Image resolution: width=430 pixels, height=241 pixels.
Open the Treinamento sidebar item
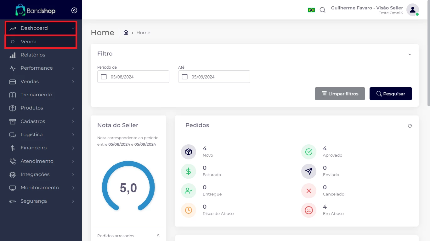click(36, 95)
